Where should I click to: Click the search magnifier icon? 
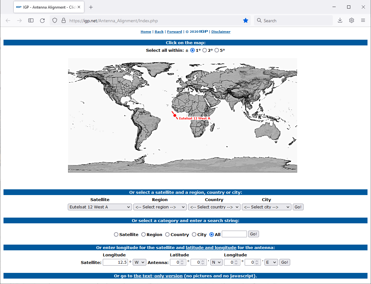coord(259,21)
